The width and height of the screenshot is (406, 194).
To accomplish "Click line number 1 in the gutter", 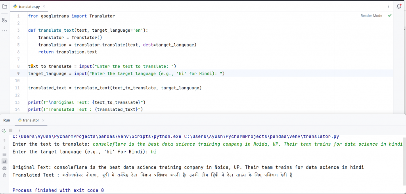I will (18, 16).
